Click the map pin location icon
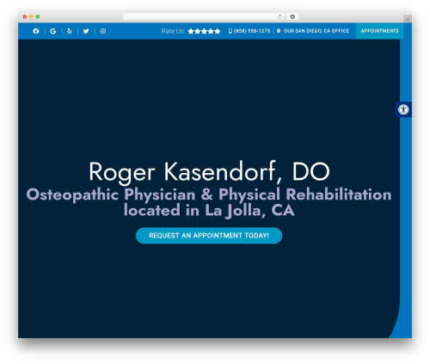 279,31
